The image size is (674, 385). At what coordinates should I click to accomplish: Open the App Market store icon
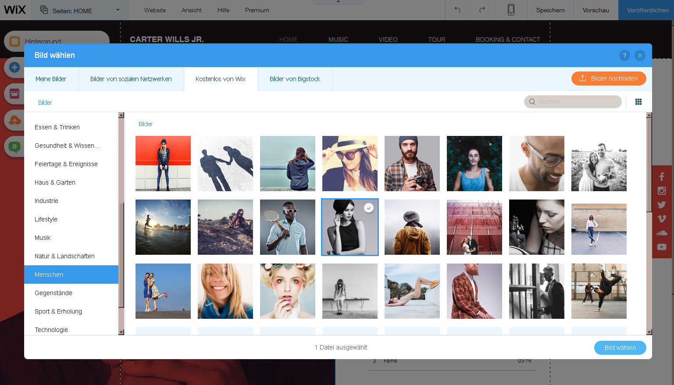14,93
